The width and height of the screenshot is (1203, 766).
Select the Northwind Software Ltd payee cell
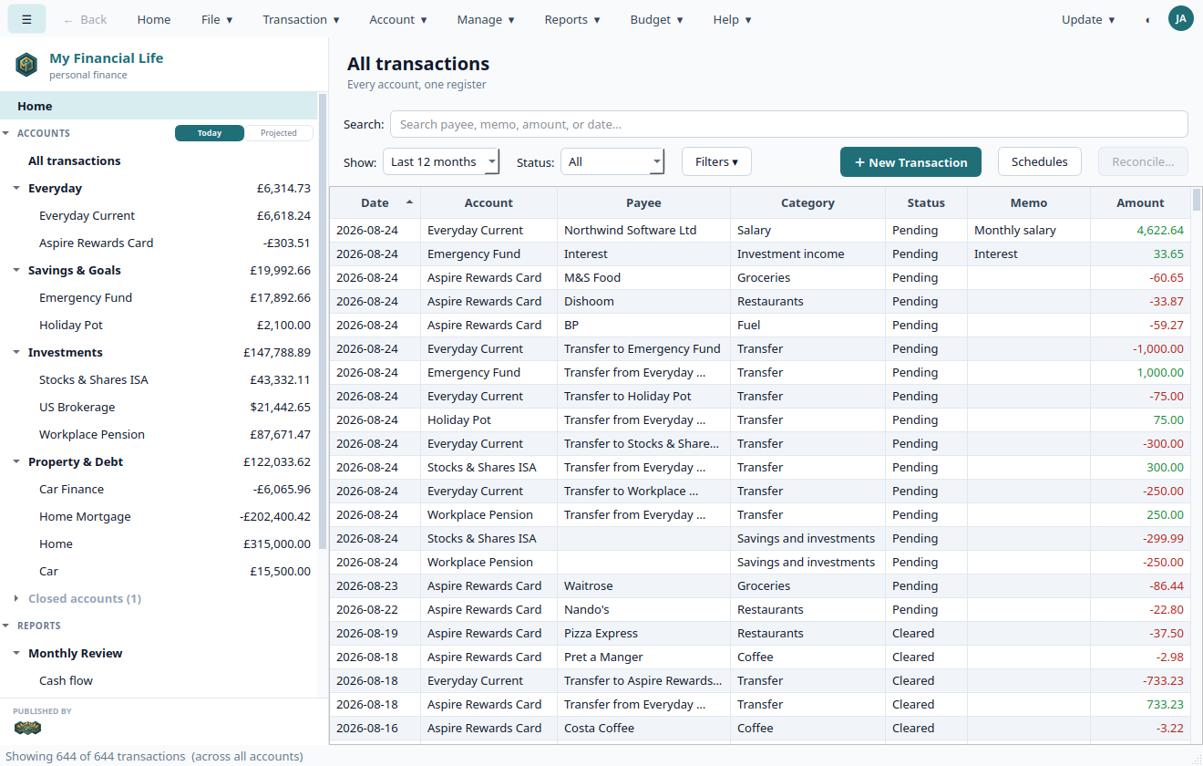pos(643,230)
